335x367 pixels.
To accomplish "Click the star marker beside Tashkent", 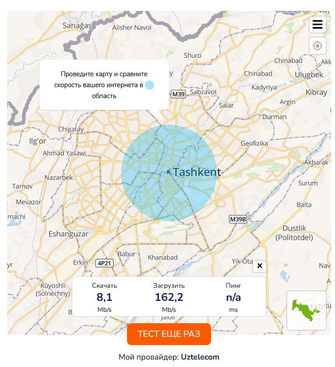I will 168,172.
